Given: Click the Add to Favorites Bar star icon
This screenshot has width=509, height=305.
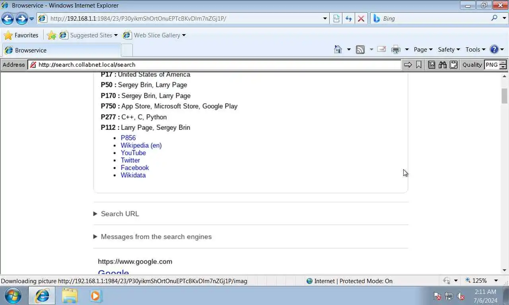Looking at the screenshot, I should click(52, 35).
